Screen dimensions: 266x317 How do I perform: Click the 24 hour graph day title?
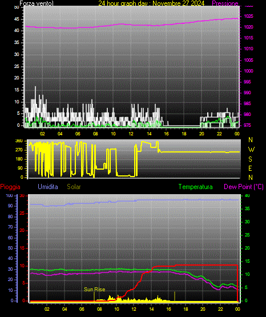coord(151,3)
